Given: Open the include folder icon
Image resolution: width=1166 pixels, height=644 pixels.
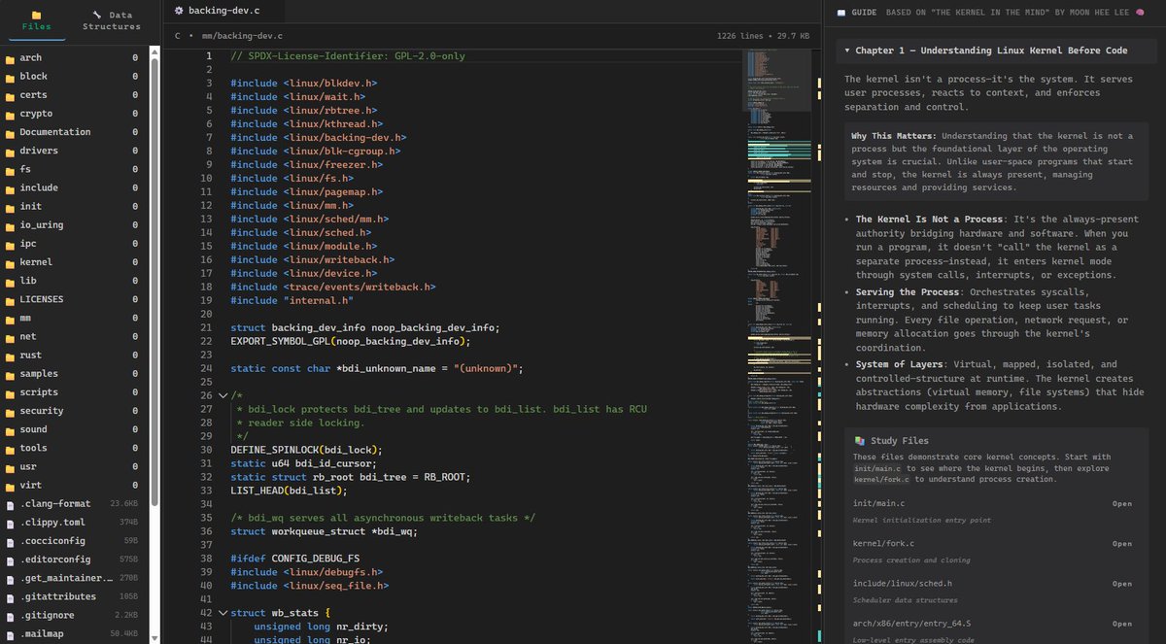Looking at the screenshot, I should pyautogui.click(x=10, y=188).
